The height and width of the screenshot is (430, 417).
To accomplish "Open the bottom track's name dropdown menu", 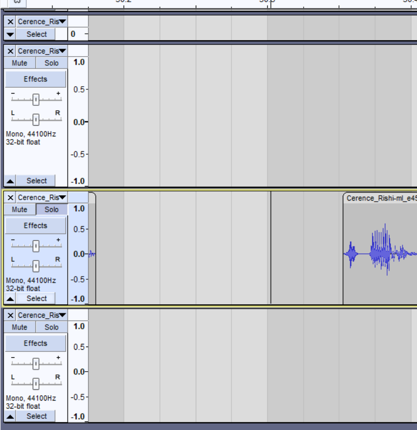I will 42,316.
